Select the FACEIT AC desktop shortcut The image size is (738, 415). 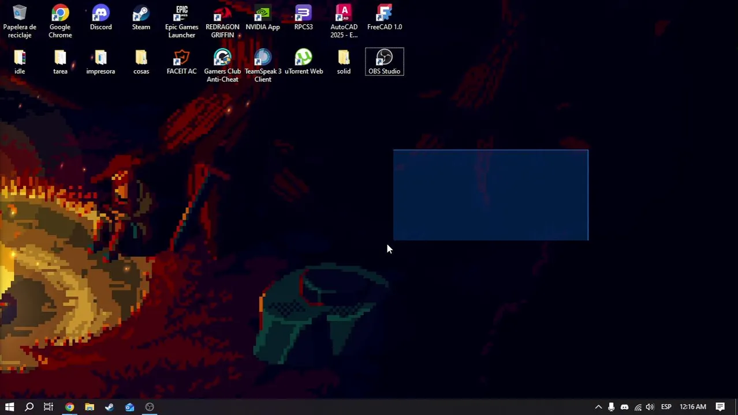coord(181,62)
